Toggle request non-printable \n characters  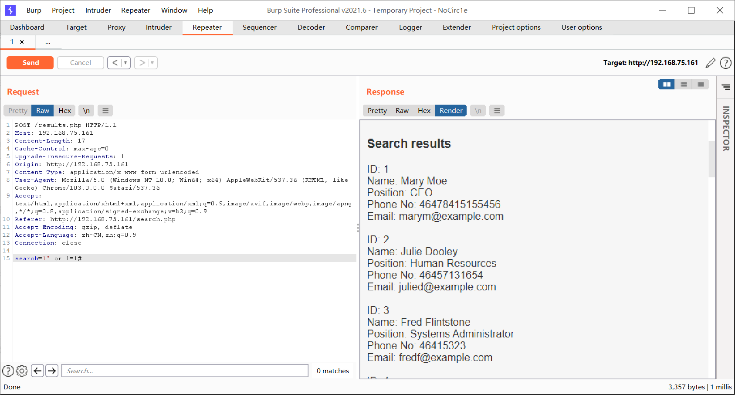(86, 111)
